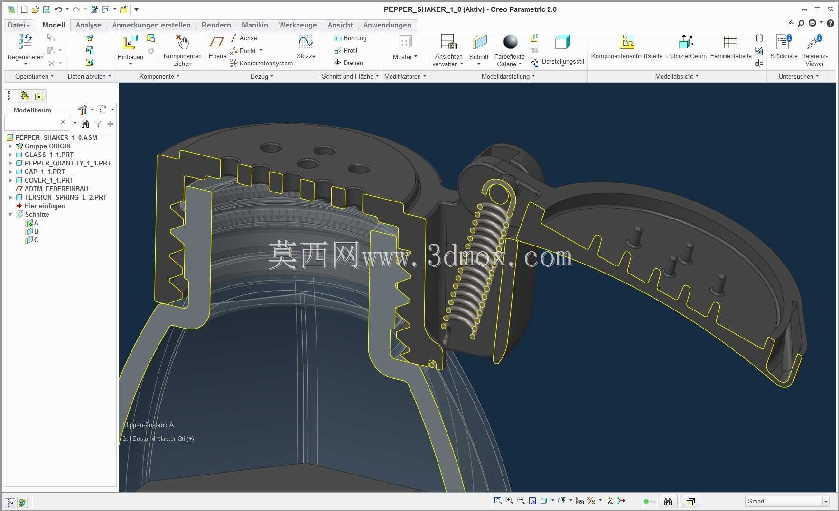Expand the COVER_1_1.PRT tree node
The height and width of the screenshot is (511, 839).
point(10,180)
